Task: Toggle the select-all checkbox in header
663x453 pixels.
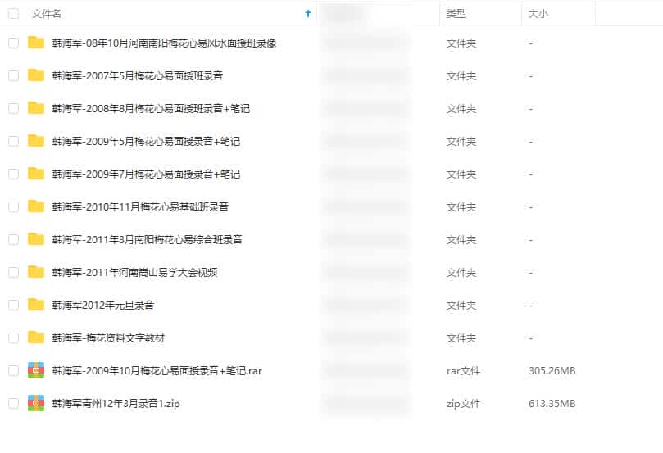Action: point(13,14)
